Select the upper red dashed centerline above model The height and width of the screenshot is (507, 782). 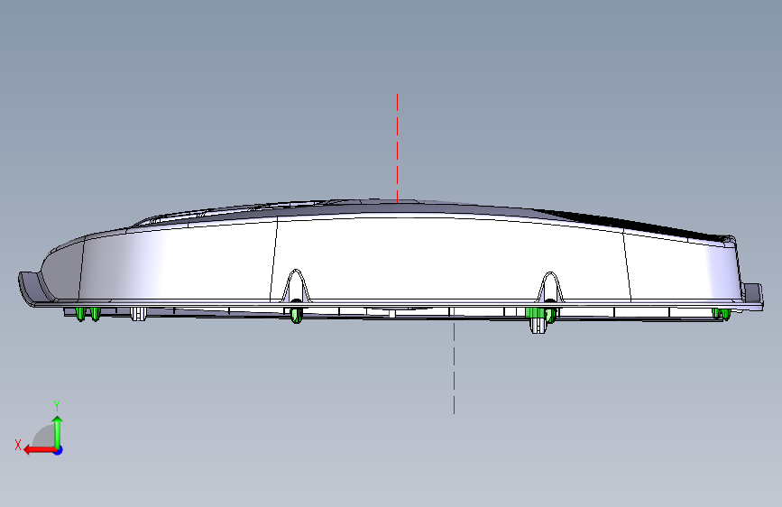398,148
